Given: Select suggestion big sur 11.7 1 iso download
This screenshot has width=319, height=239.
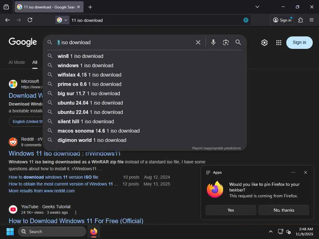Looking at the screenshot, I should [145, 93].
